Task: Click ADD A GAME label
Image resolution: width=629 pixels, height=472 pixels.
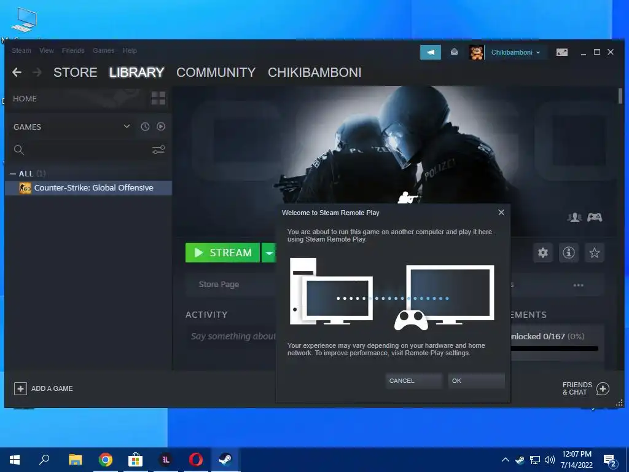Action: (52, 388)
